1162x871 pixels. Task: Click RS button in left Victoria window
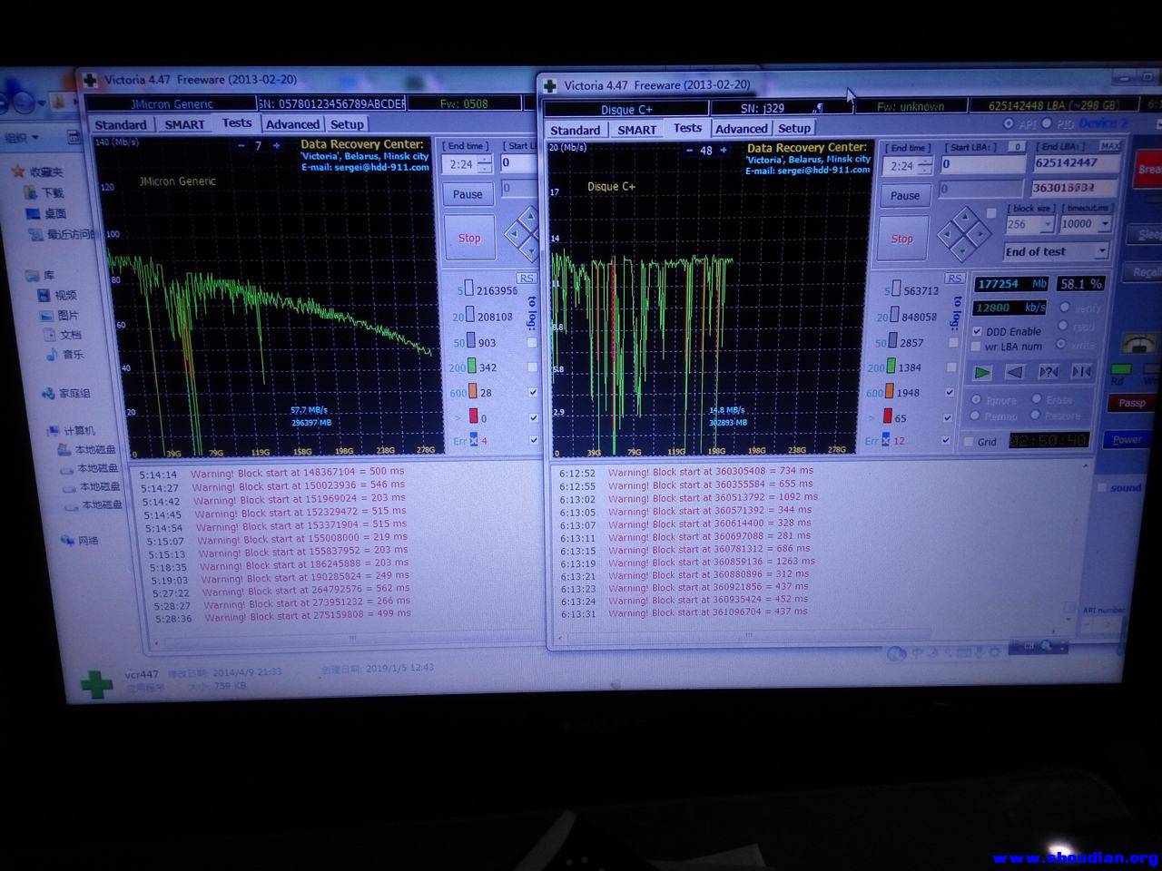click(x=527, y=278)
